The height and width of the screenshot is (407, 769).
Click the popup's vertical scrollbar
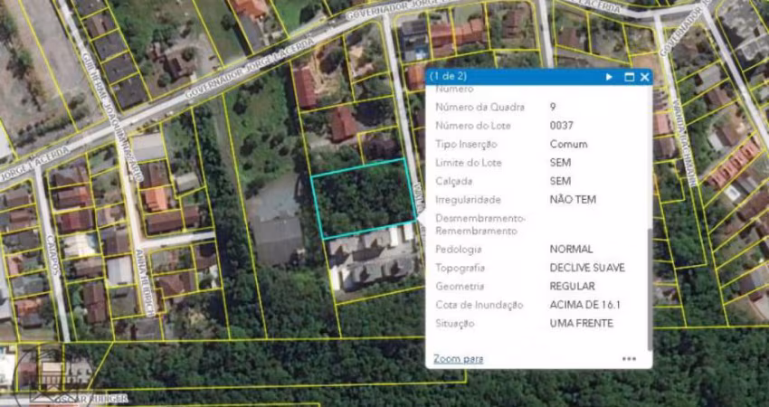click(x=650, y=289)
